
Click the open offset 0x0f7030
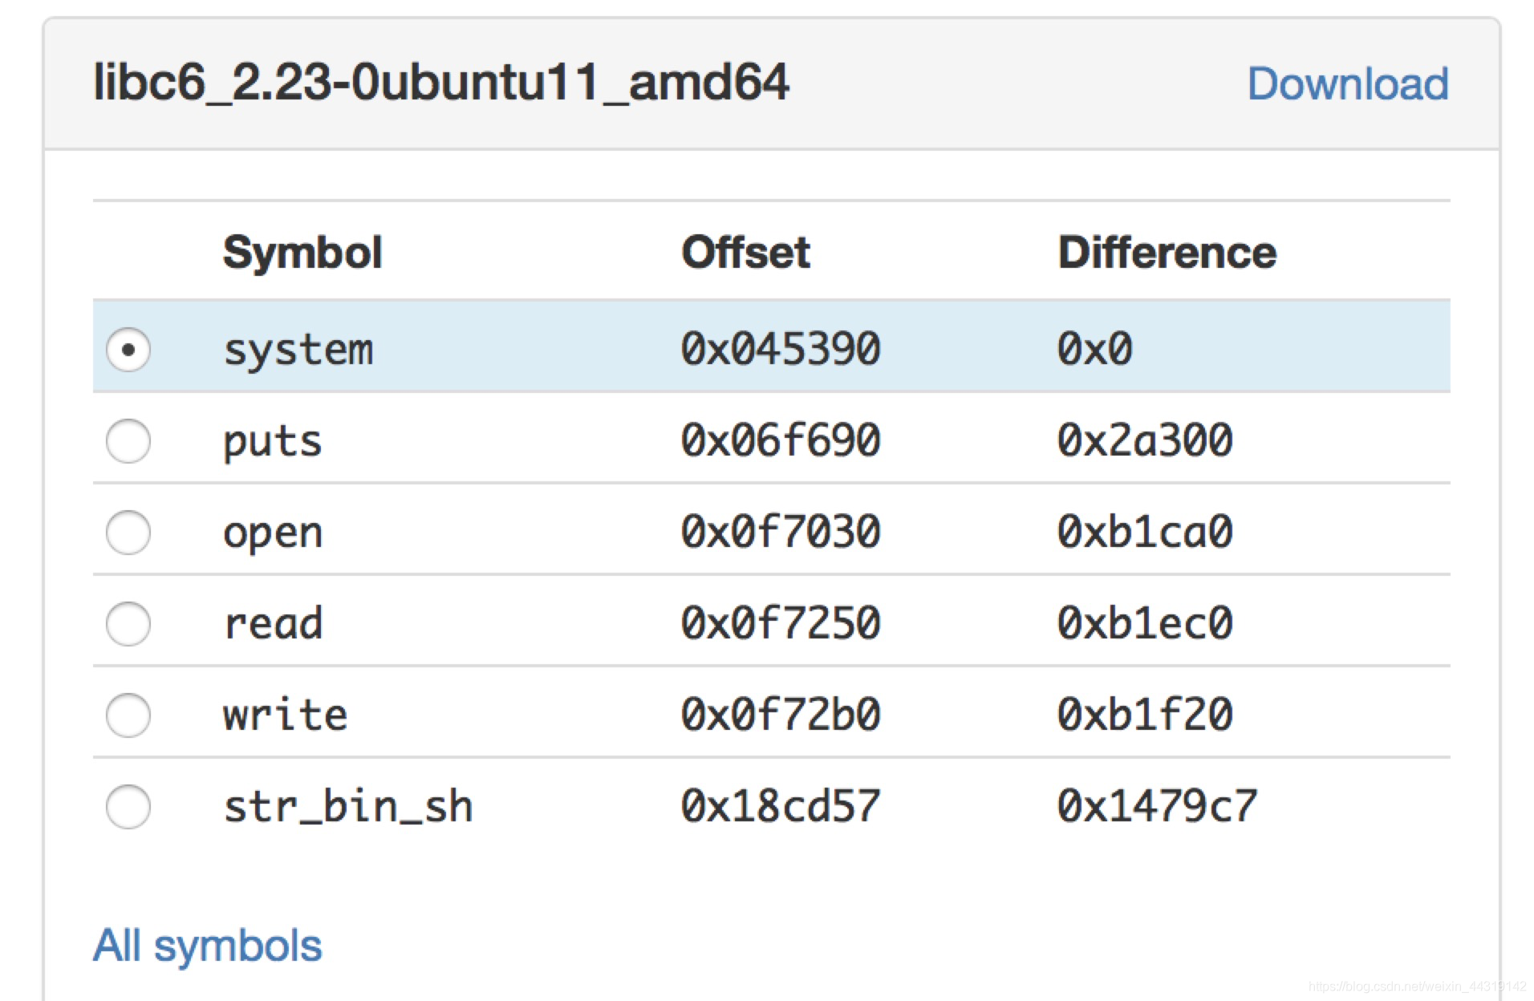pyautogui.click(x=781, y=532)
